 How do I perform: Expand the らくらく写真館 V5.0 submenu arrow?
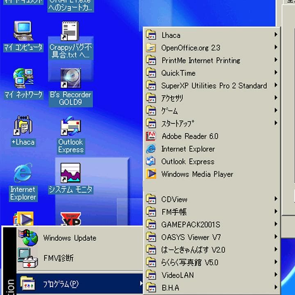(276, 262)
